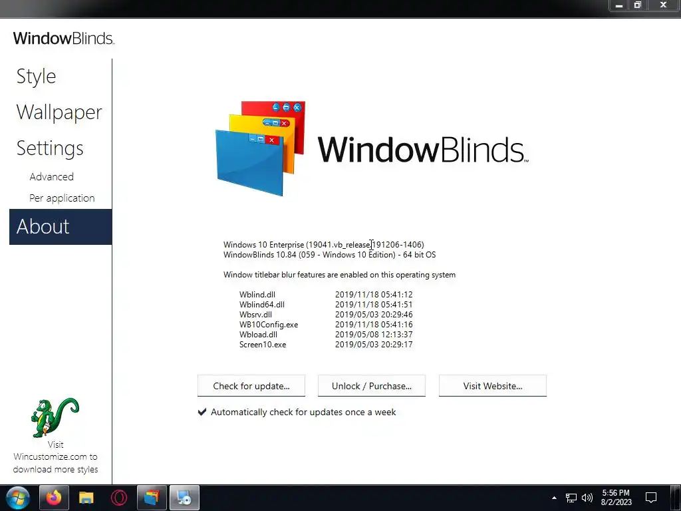Restore the WindowBlinds window size

[x=638, y=5]
